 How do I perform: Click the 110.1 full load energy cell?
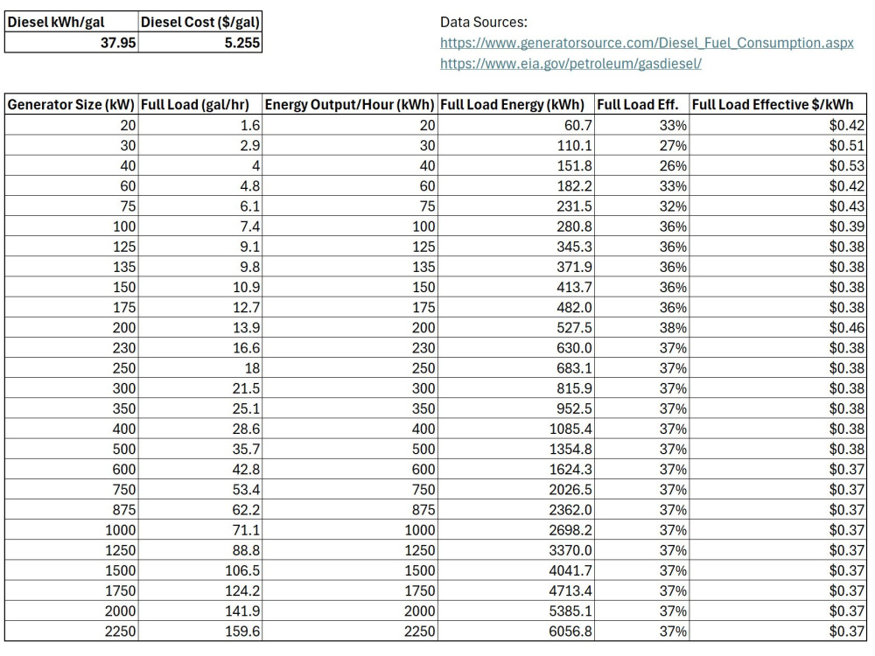click(516, 145)
